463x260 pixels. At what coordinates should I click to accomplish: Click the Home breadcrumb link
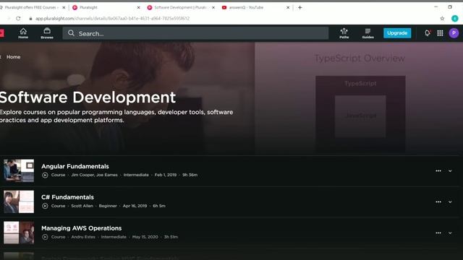(x=14, y=57)
